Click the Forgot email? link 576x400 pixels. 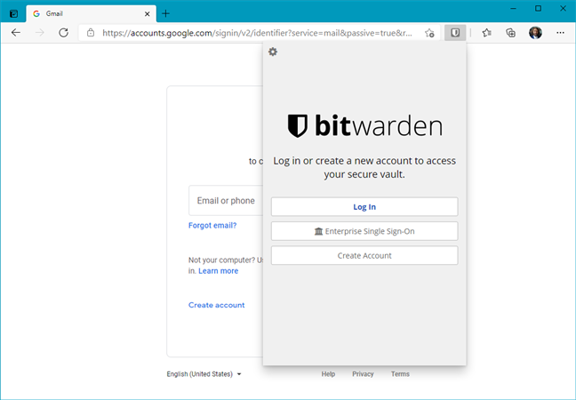click(x=212, y=225)
